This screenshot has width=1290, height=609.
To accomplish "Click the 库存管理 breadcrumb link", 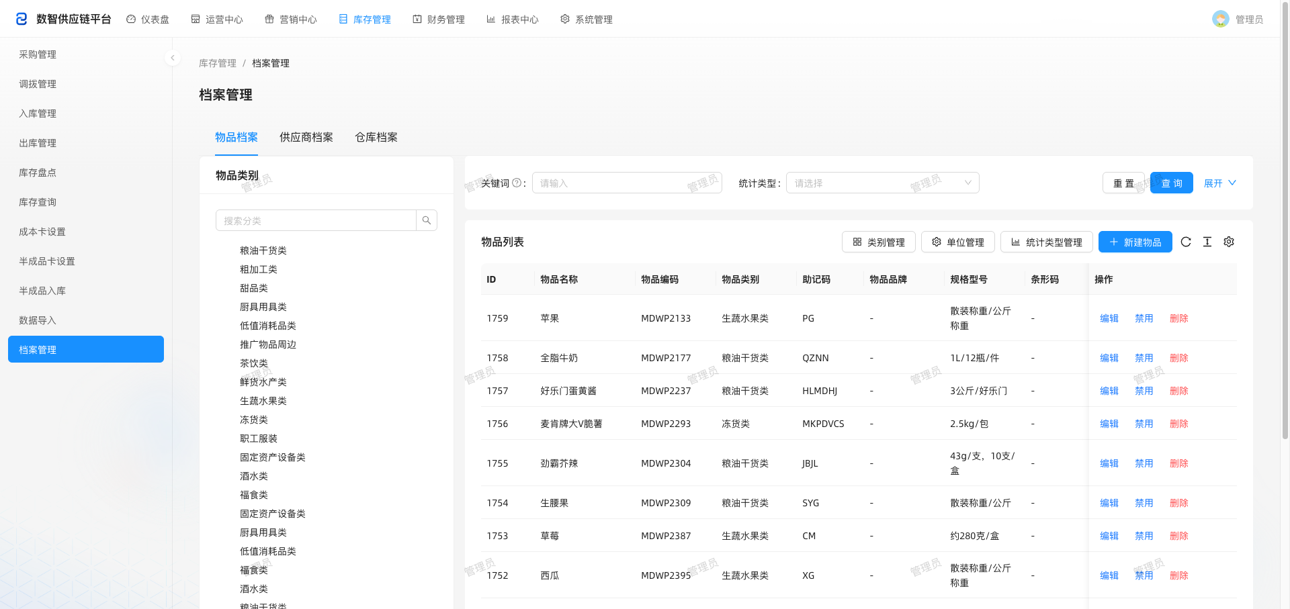I will pos(218,63).
